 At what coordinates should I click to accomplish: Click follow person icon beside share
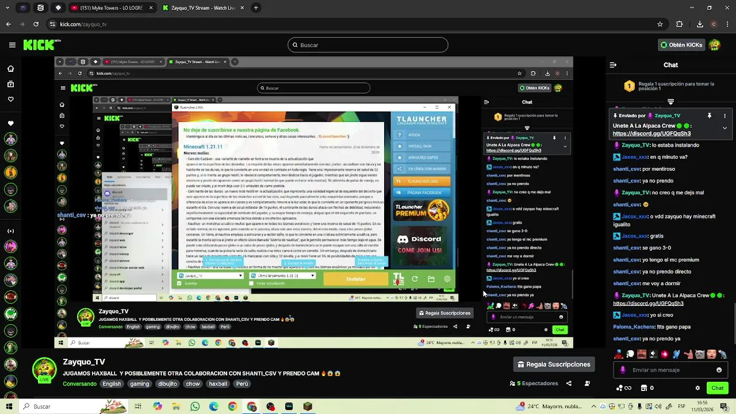[587, 384]
